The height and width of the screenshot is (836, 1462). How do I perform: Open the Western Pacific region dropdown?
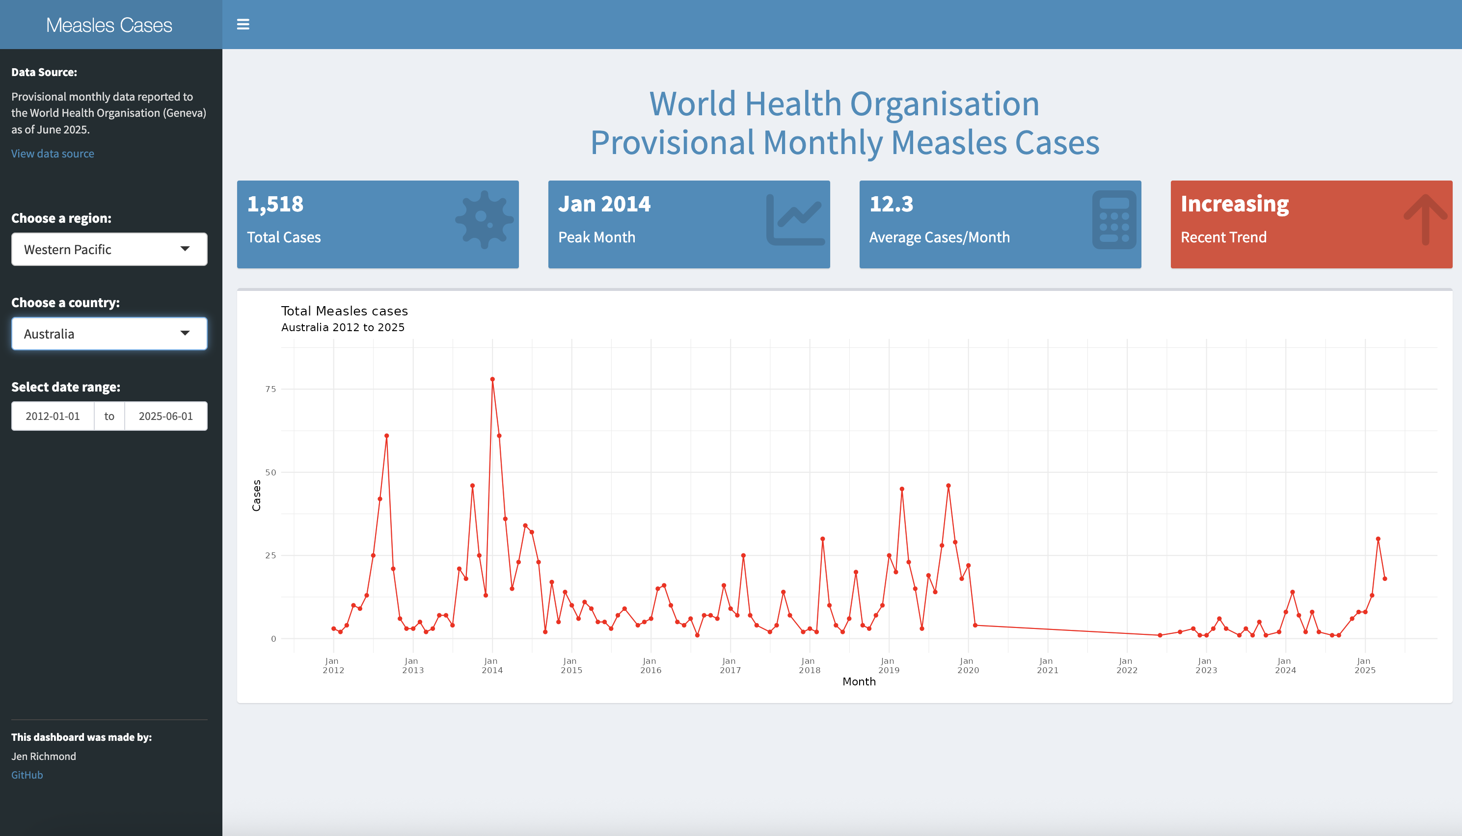pyautogui.click(x=109, y=249)
